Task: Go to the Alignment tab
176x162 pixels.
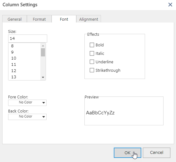Action: pos(88,19)
